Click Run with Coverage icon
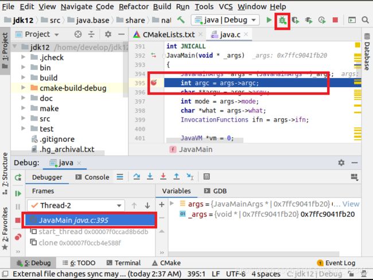This screenshot has height=280, width=373. coord(296,20)
